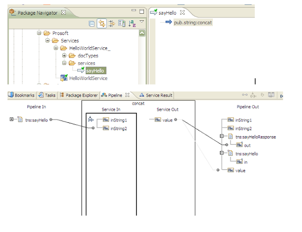Click the concat service header label
The height and width of the screenshot is (232, 302).
click(138, 103)
